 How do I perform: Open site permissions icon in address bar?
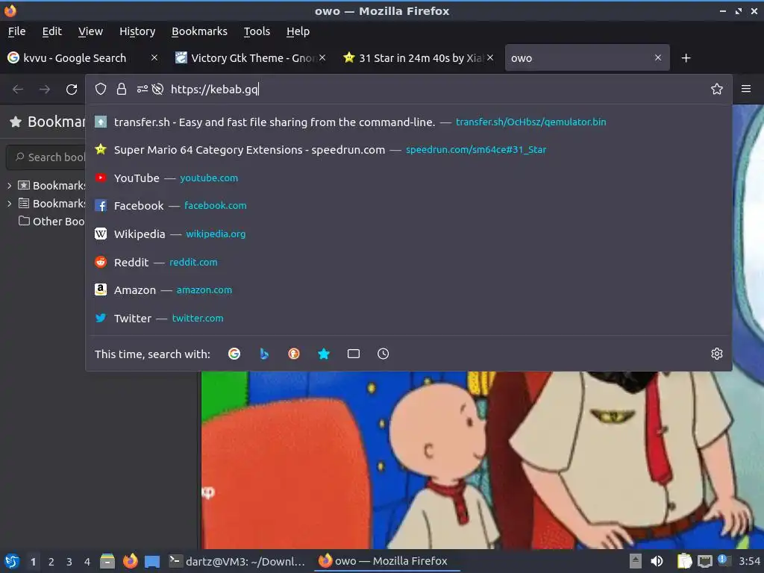(x=142, y=90)
